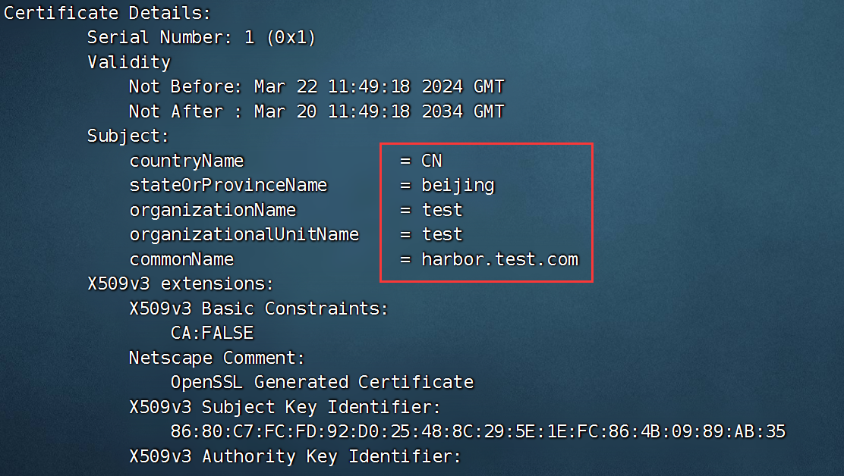Screen dimensions: 844x476
Task: Click the Not Before date line
Action: pyautogui.click(x=316, y=86)
